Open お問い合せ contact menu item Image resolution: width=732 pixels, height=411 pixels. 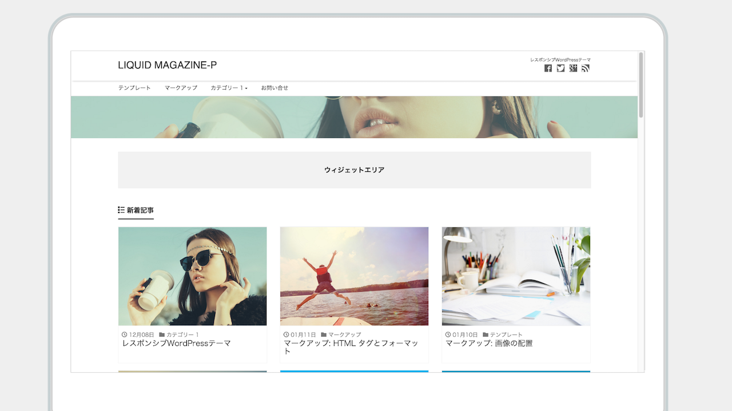point(274,88)
